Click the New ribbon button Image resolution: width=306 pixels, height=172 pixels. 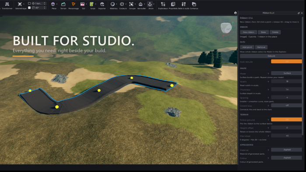coord(248,32)
